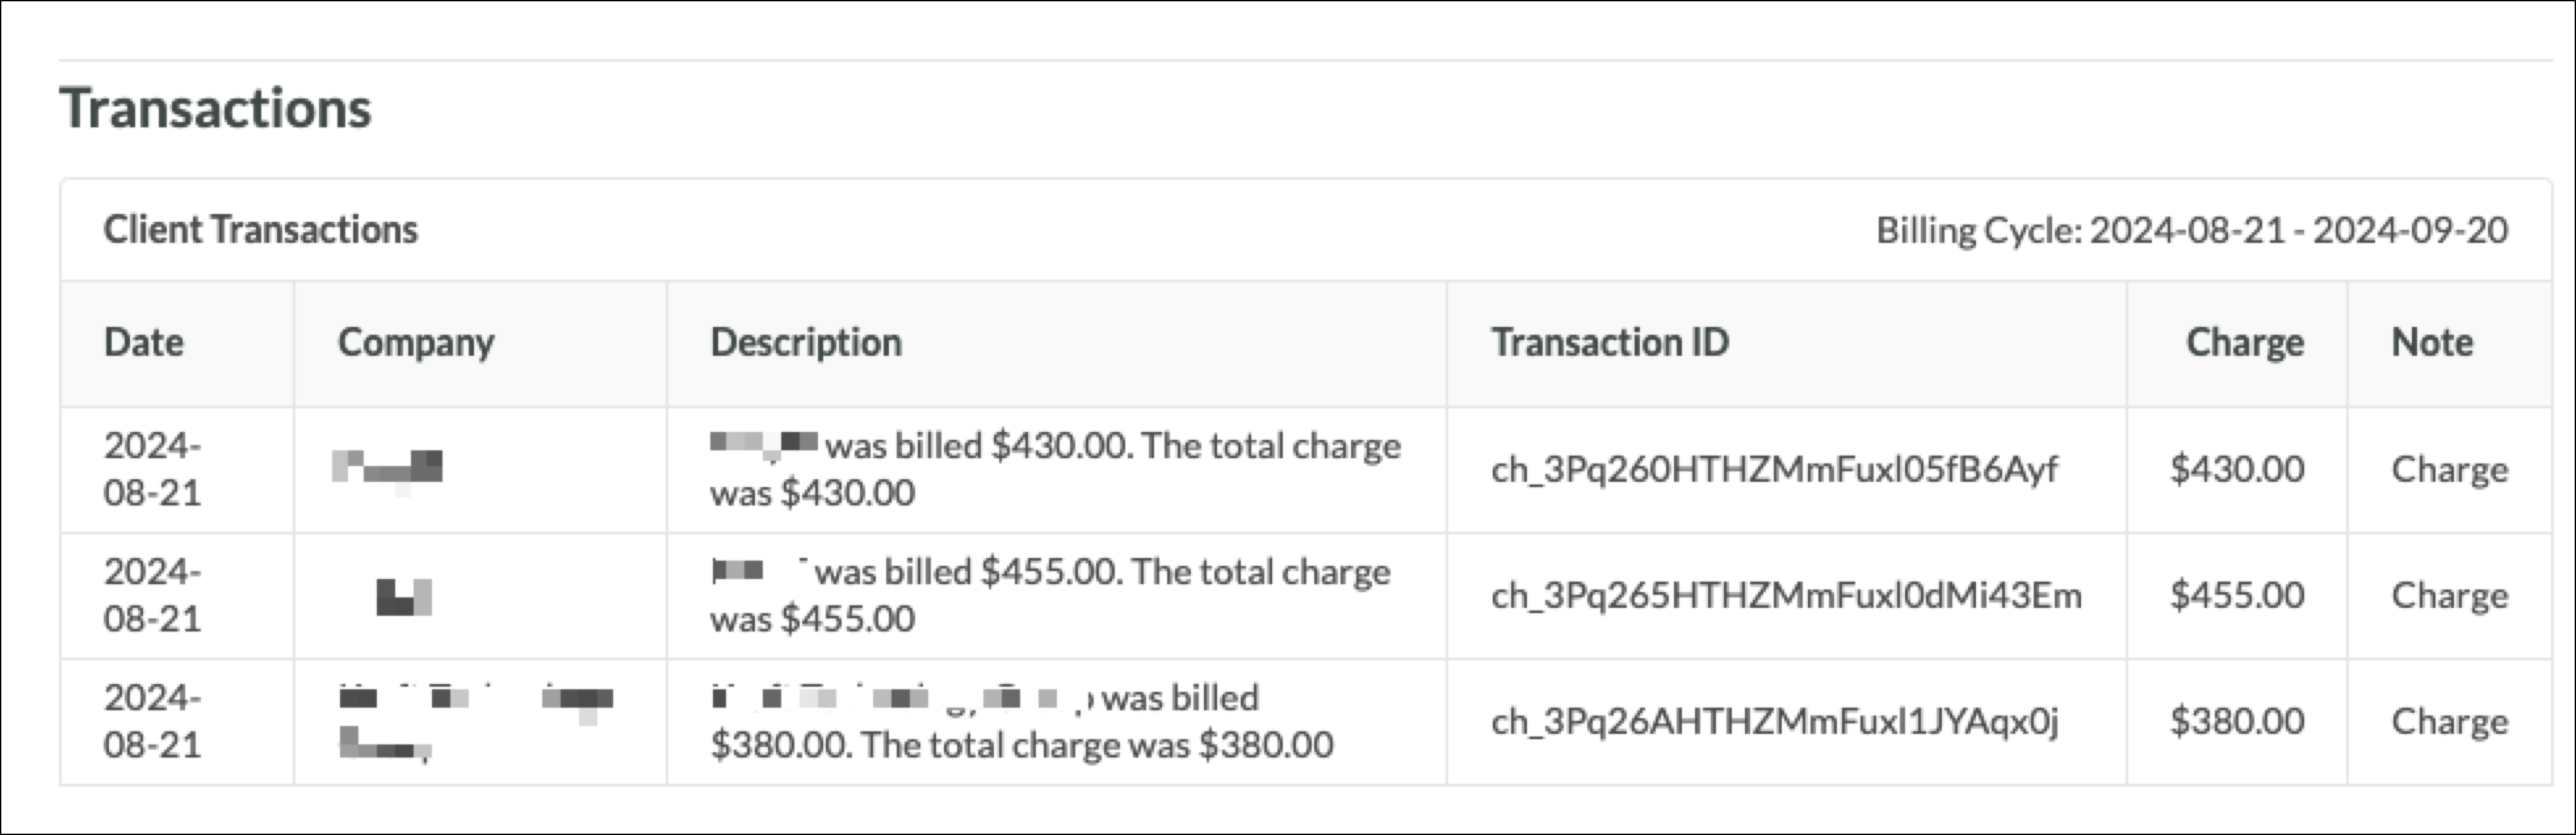The image size is (2576, 835).
Task: Click the Charge column header
Action: (x=2245, y=343)
